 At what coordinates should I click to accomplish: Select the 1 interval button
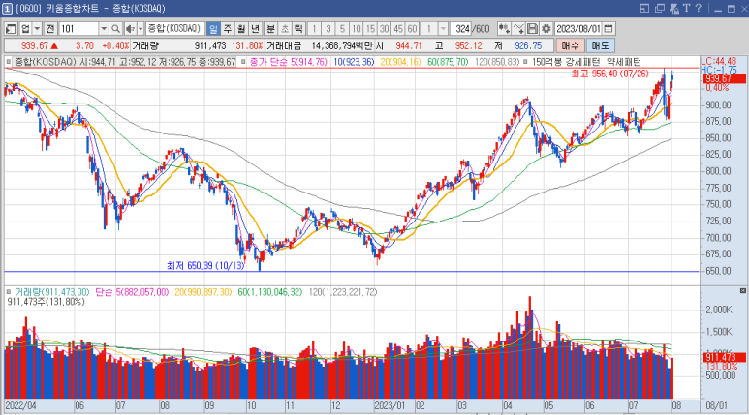(314, 29)
